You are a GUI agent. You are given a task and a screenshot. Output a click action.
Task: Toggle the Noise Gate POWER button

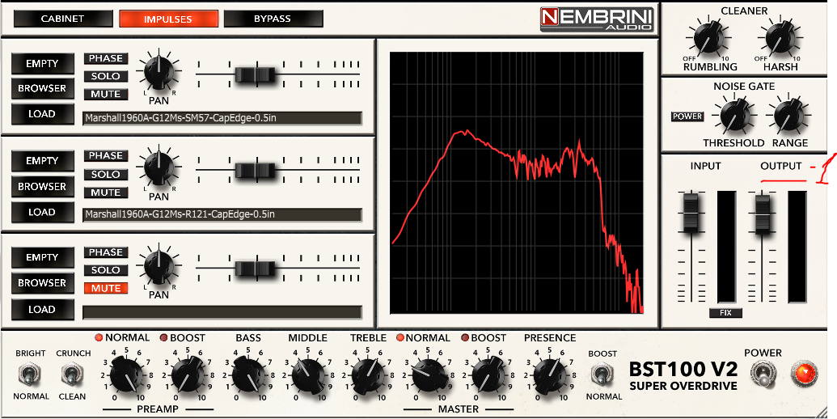click(x=687, y=116)
